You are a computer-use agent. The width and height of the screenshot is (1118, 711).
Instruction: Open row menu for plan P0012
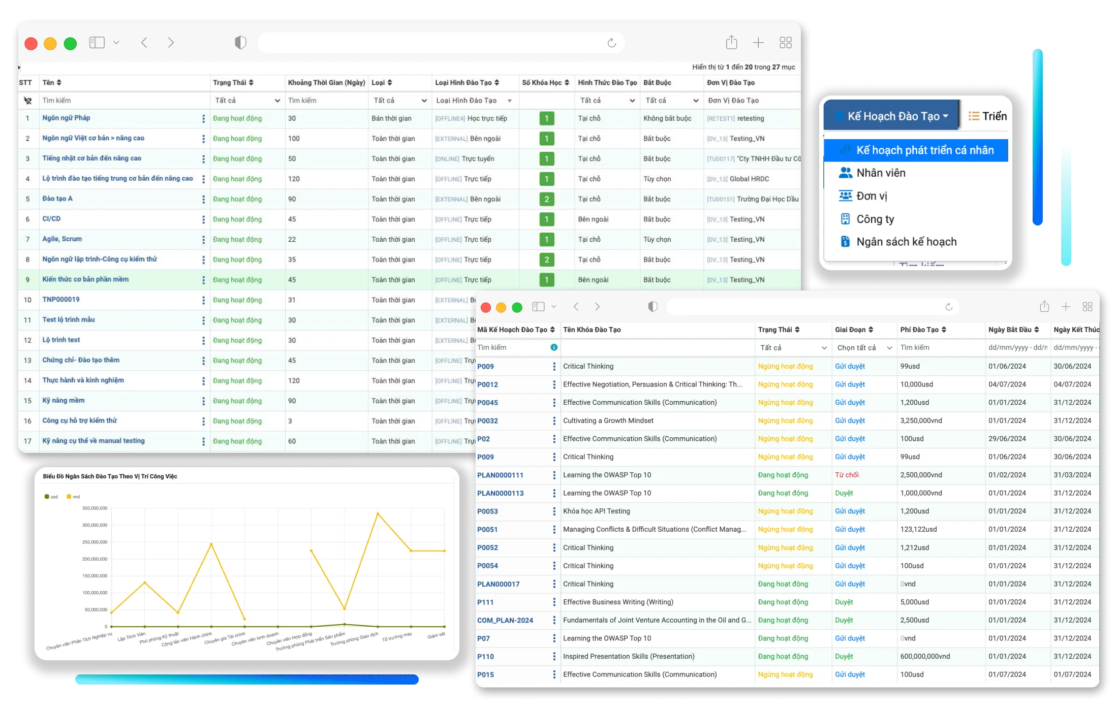click(554, 384)
